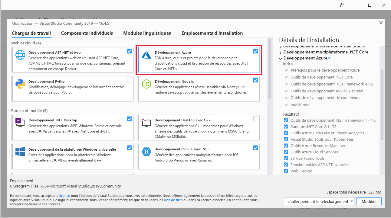Uncheck Service Fabric Tools option

[286, 158]
